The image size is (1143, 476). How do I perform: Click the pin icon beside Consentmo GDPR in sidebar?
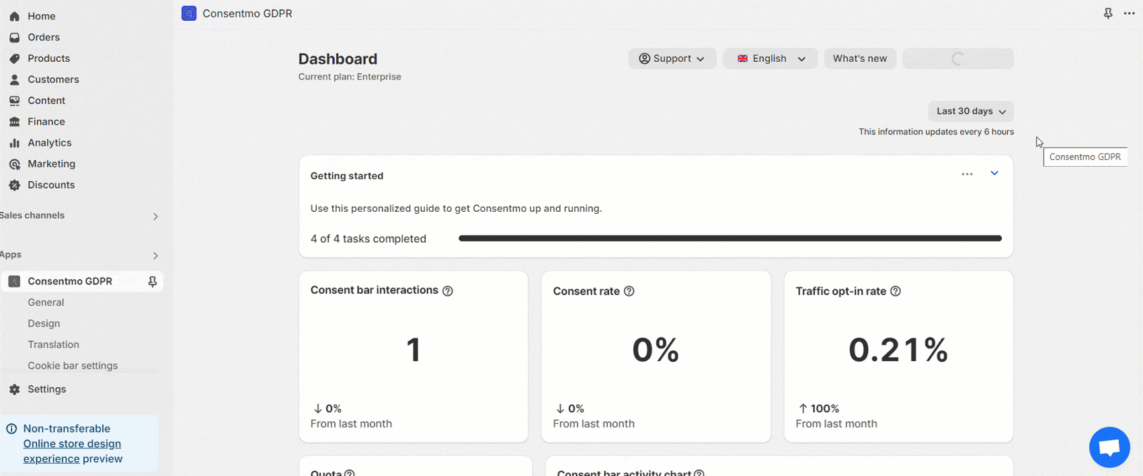(x=153, y=282)
